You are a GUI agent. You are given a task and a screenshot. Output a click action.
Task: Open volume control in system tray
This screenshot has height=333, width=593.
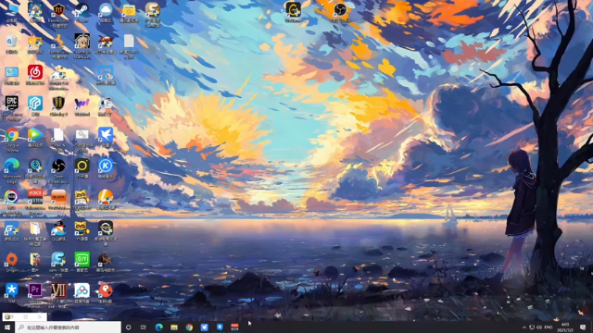tap(539, 327)
